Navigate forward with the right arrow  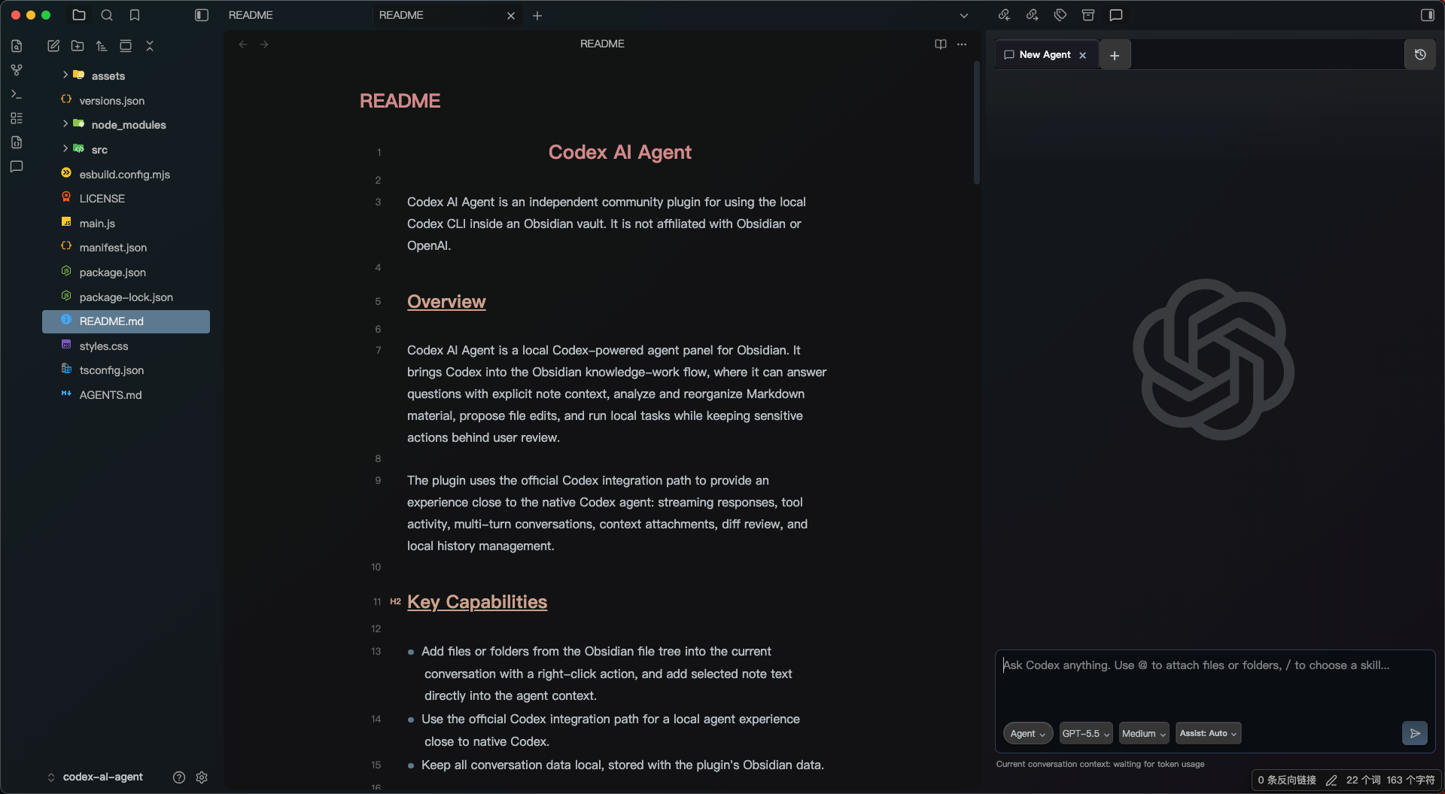[x=264, y=44]
